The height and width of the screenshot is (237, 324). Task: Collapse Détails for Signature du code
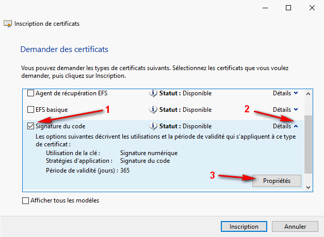[x=285, y=126]
